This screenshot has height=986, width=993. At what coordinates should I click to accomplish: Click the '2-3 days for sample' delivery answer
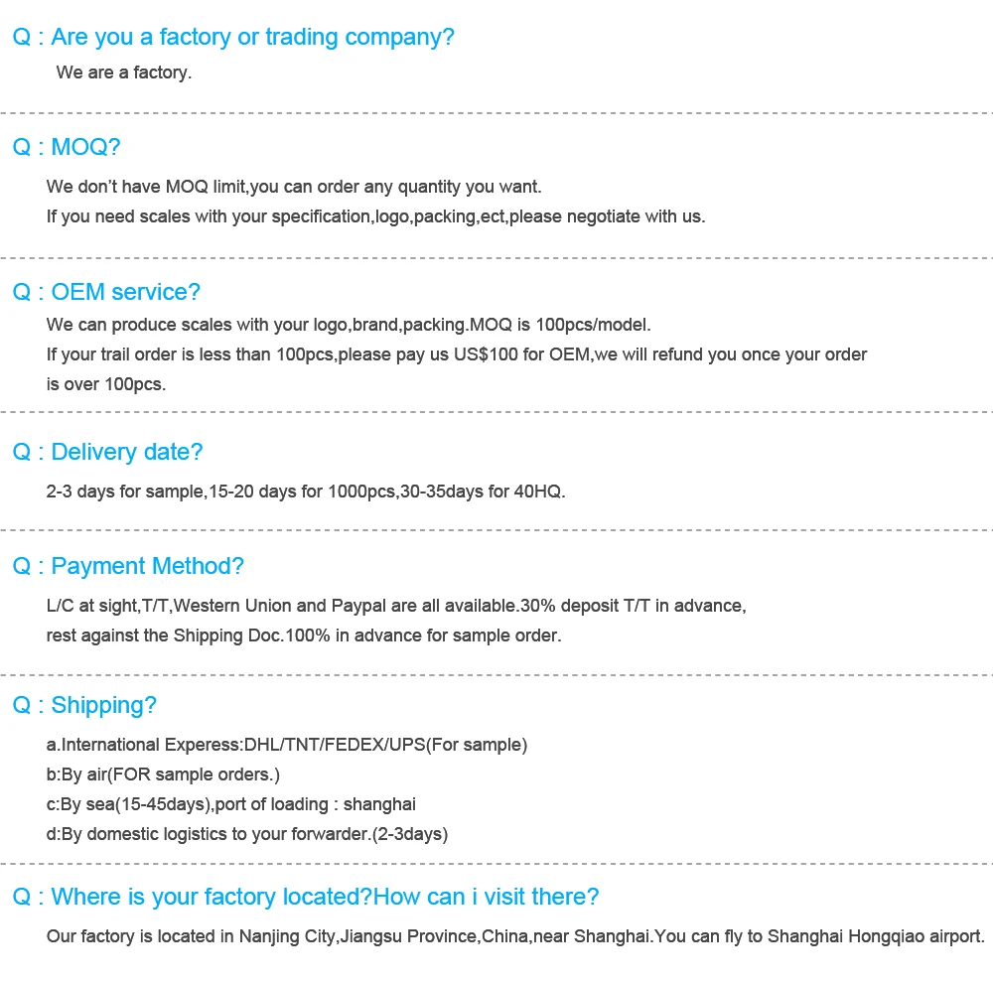pyautogui.click(x=306, y=492)
